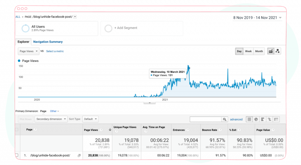Switch to line chart view icon

click(271, 51)
